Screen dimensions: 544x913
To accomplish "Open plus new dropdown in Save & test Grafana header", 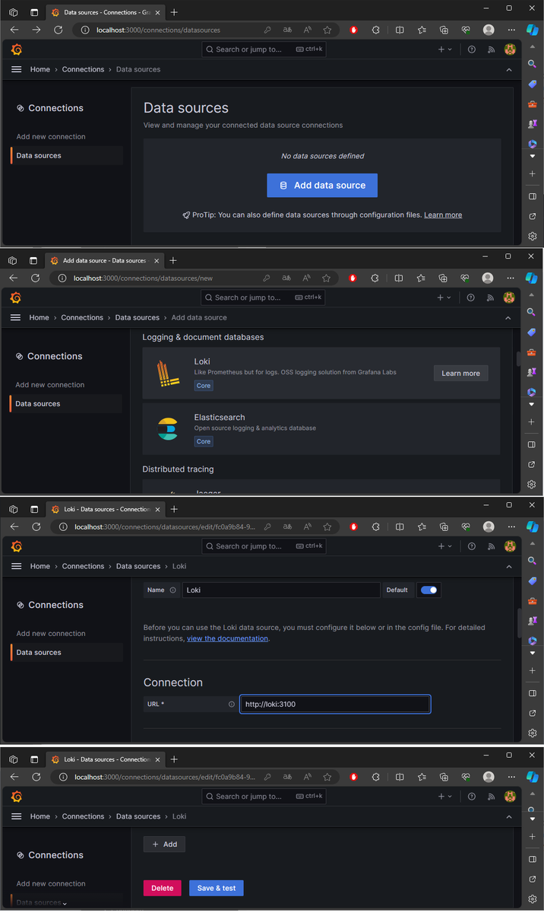I will (x=444, y=796).
